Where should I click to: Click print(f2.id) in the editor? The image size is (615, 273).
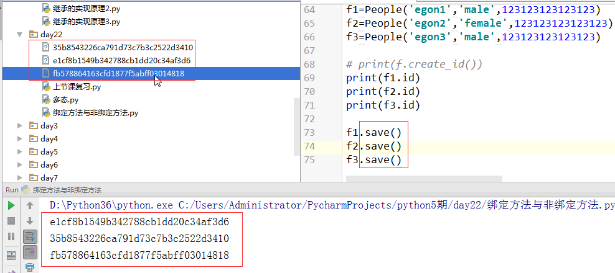[x=383, y=92]
